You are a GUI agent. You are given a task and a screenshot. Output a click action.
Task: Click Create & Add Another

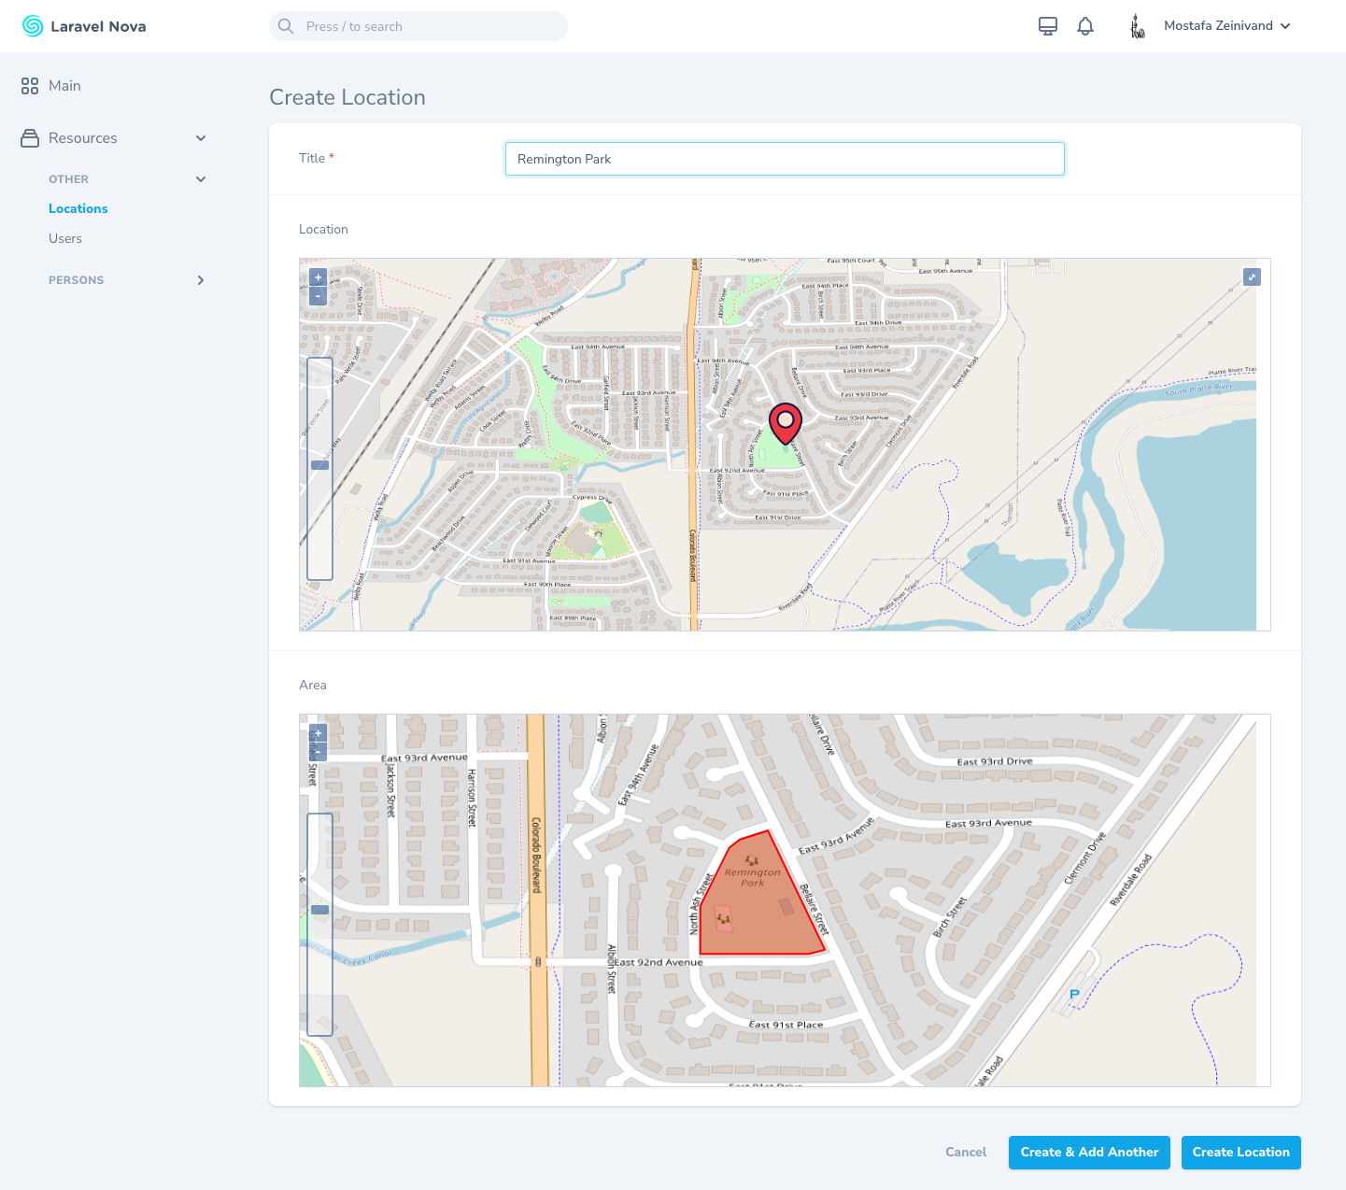coord(1089,1153)
